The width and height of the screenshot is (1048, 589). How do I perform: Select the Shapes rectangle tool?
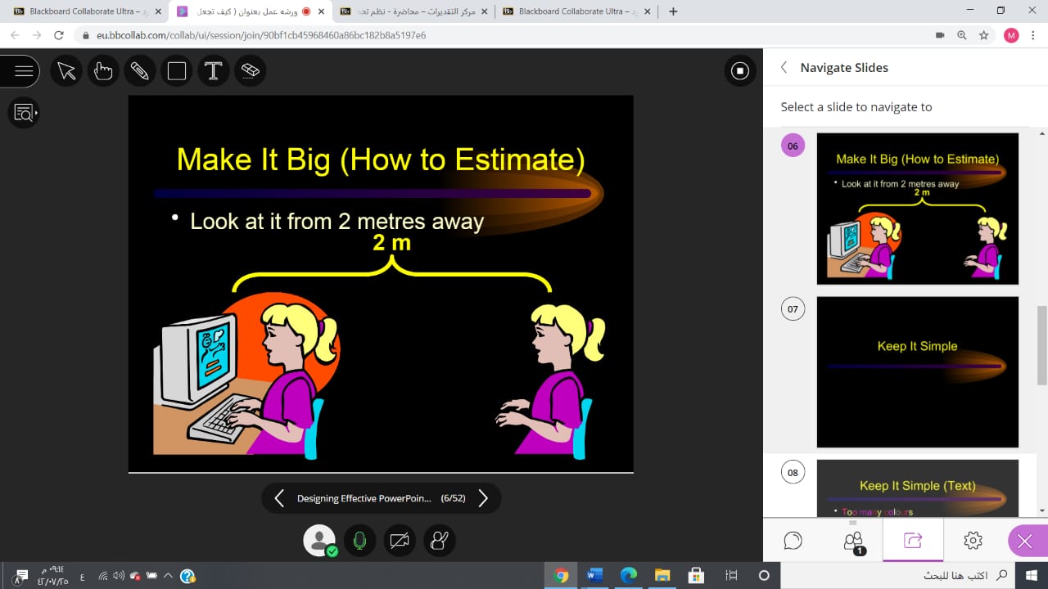point(177,71)
